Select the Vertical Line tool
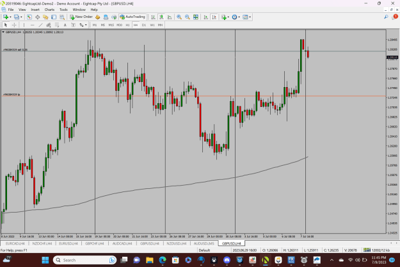 click(x=24, y=25)
